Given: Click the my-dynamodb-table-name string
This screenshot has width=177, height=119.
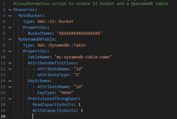Looking at the screenshot, I should 83,57.
